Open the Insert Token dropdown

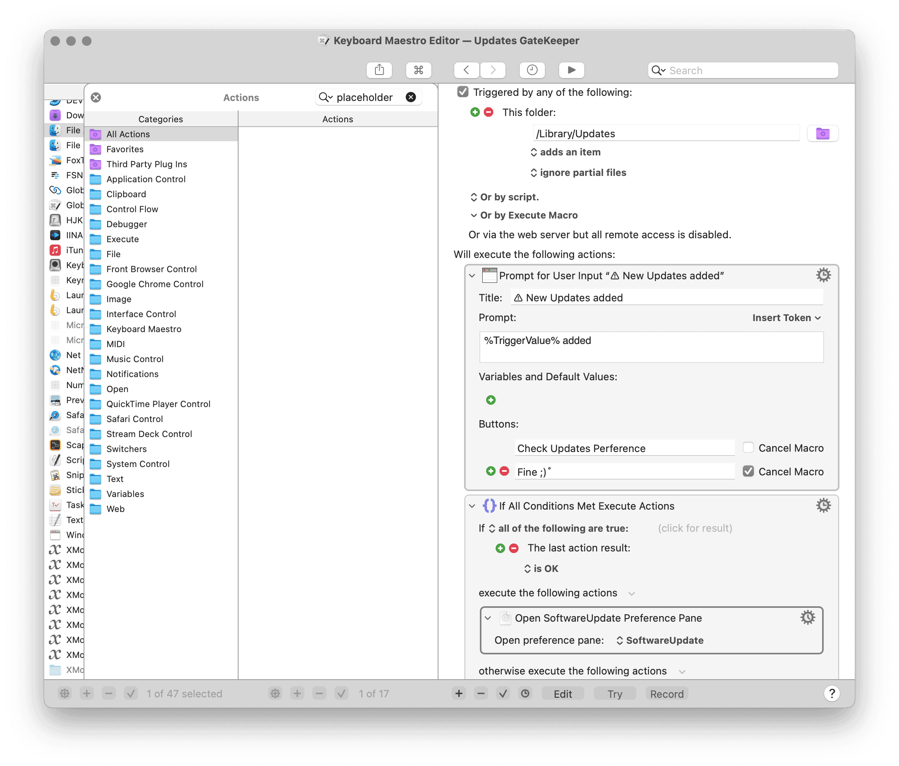(x=786, y=318)
